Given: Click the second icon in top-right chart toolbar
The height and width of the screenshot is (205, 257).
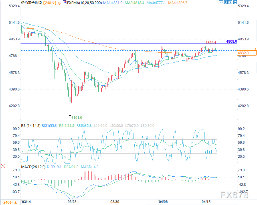Looking at the screenshot, I should click(226, 3).
